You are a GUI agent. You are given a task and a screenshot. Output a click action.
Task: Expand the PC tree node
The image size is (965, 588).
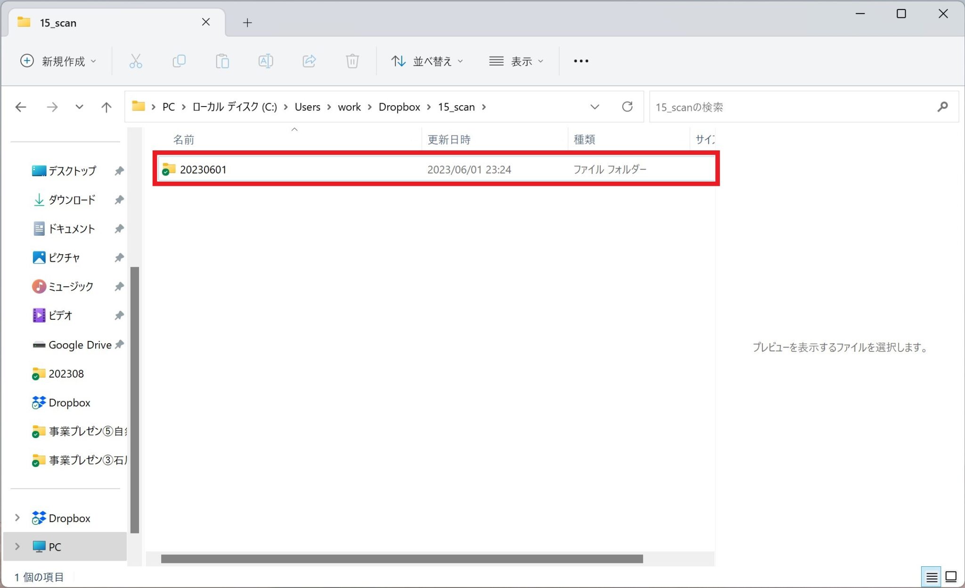[17, 547]
